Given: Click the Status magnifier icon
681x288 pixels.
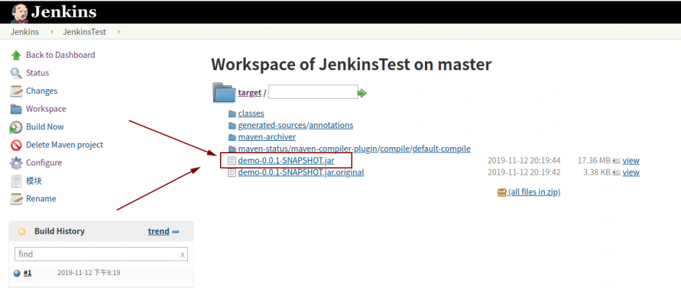Looking at the screenshot, I should (x=16, y=73).
